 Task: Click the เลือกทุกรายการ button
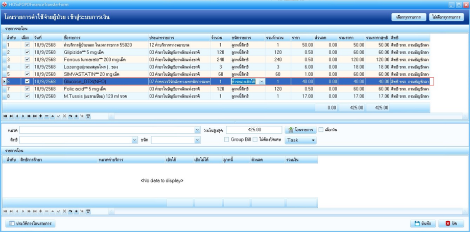click(x=409, y=17)
